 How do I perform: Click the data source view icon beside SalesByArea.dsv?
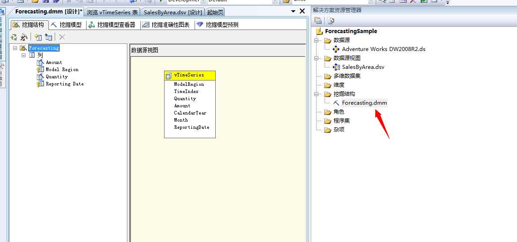pyautogui.click(x=336, y=67)
